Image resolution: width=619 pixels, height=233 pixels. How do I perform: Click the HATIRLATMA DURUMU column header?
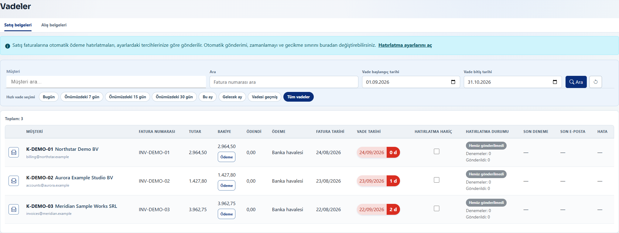(487, 131)
